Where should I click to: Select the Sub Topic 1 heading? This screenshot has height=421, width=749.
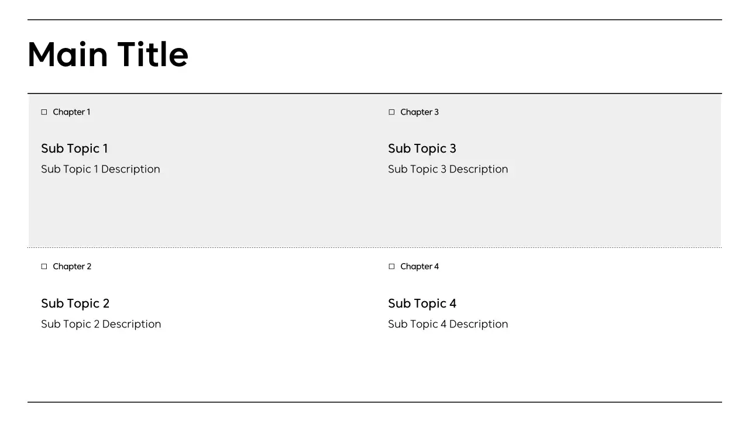(x=74, y=149)
